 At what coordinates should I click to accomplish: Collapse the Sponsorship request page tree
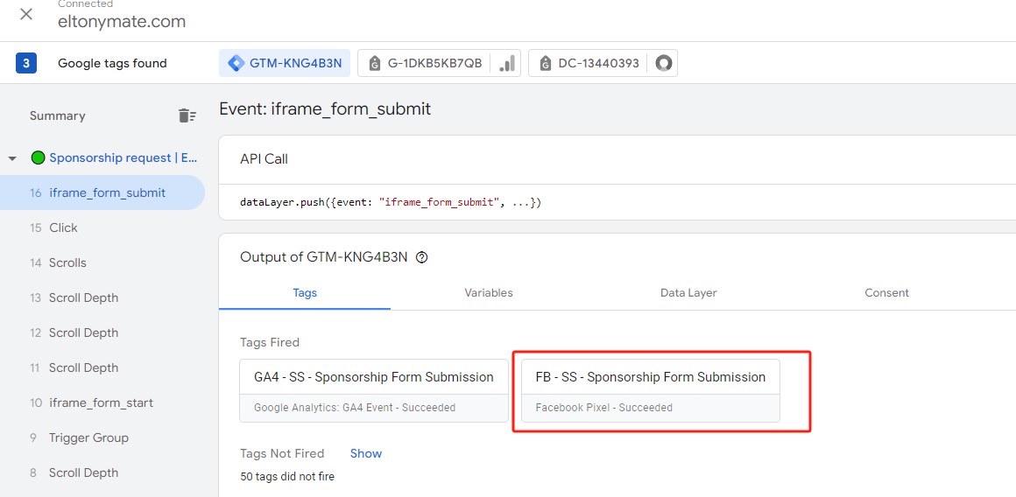[x=12, y=158]
